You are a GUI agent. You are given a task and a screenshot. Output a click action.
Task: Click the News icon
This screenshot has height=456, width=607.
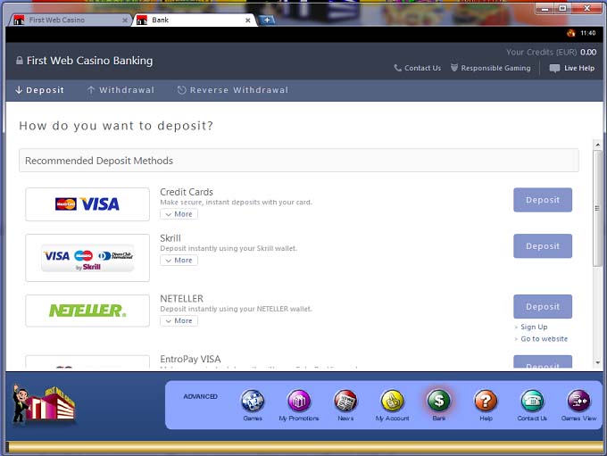coord(345,401)
